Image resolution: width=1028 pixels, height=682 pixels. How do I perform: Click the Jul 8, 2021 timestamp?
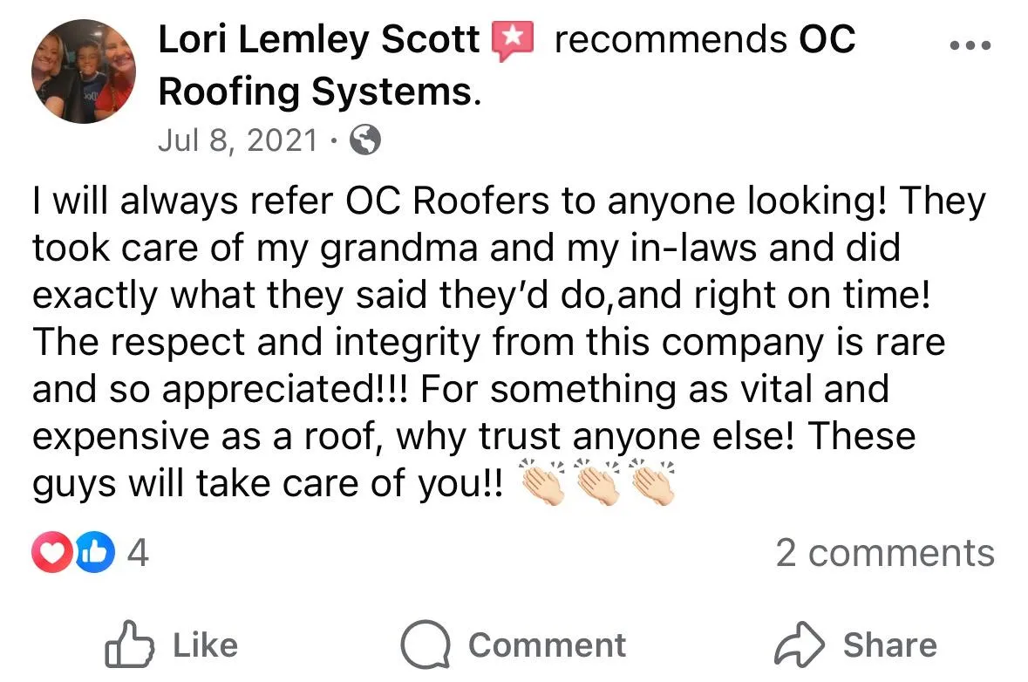(x=238, y=140)
